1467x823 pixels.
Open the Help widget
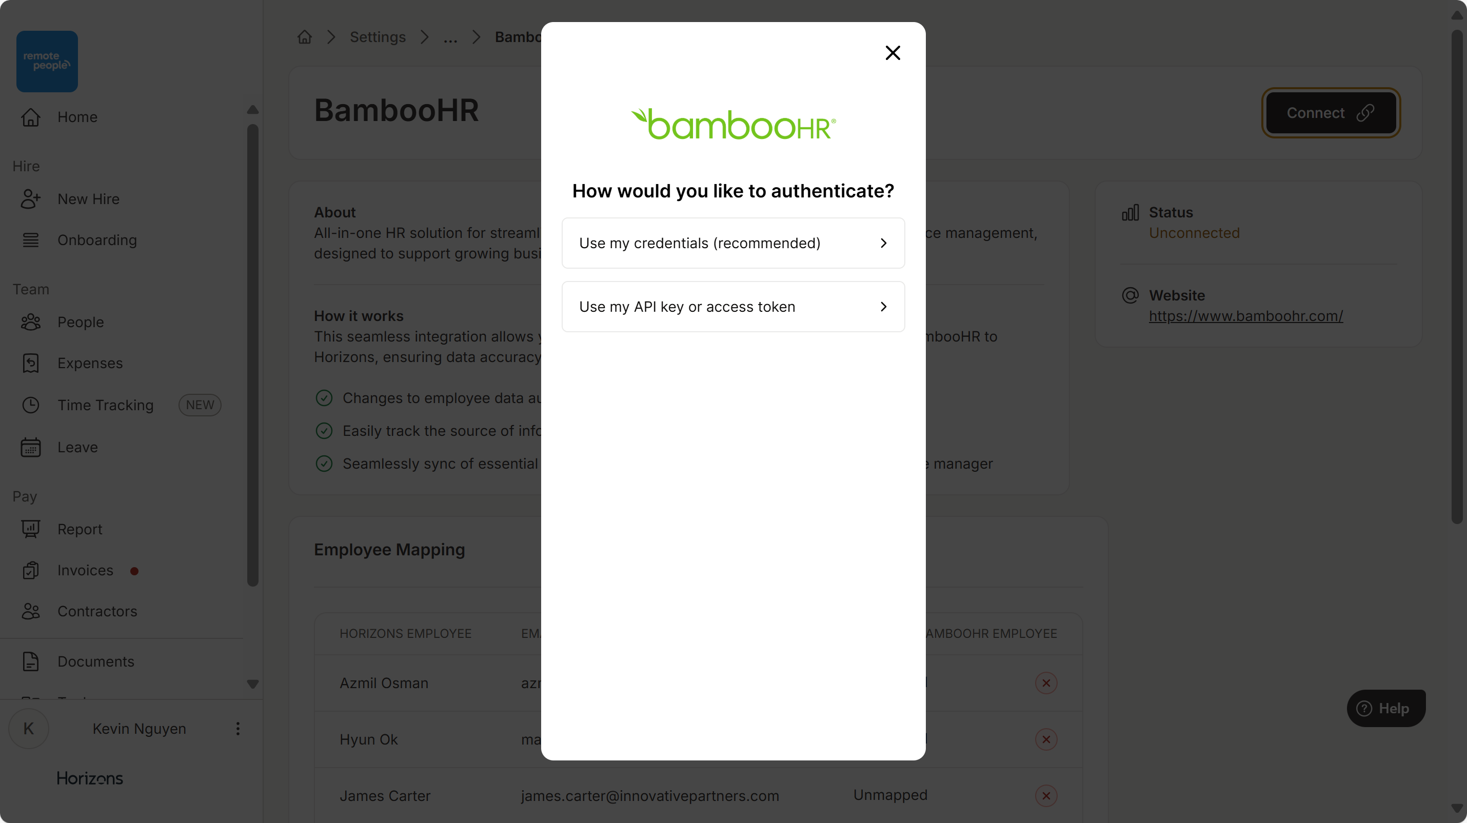point(1385,709)
